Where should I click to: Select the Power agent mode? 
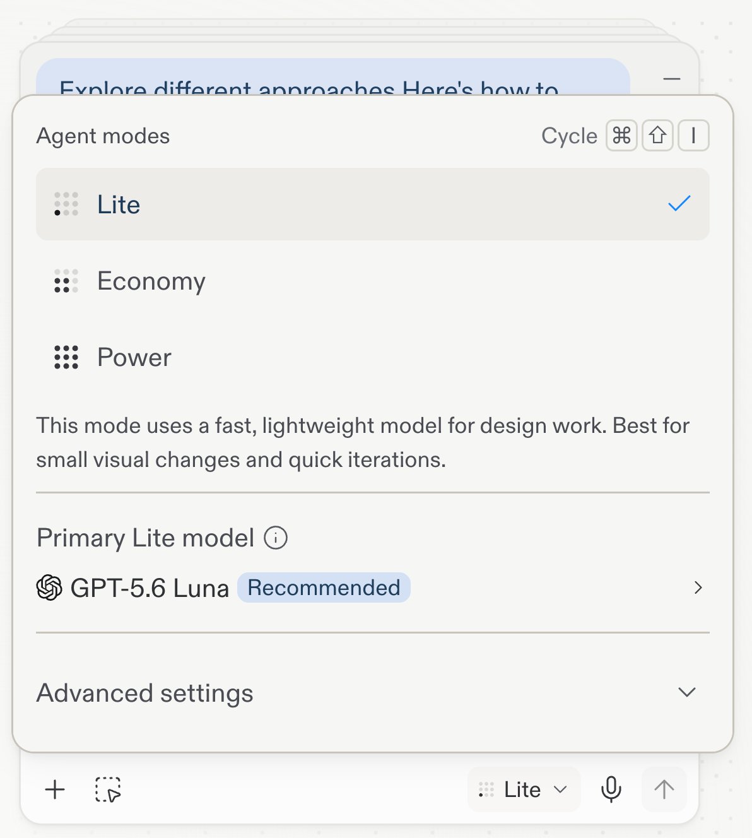(x=372, y=357)
